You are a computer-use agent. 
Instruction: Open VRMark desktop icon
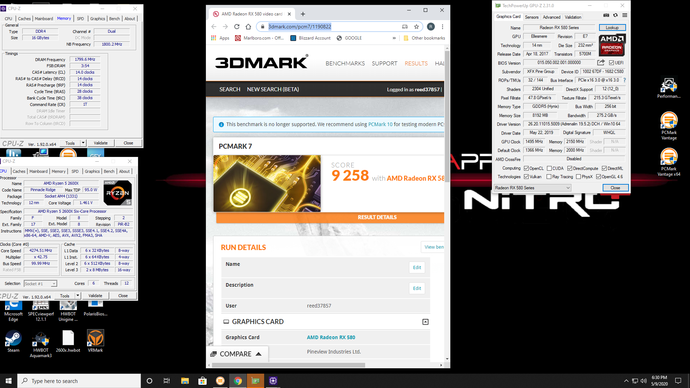click(95, 341)
